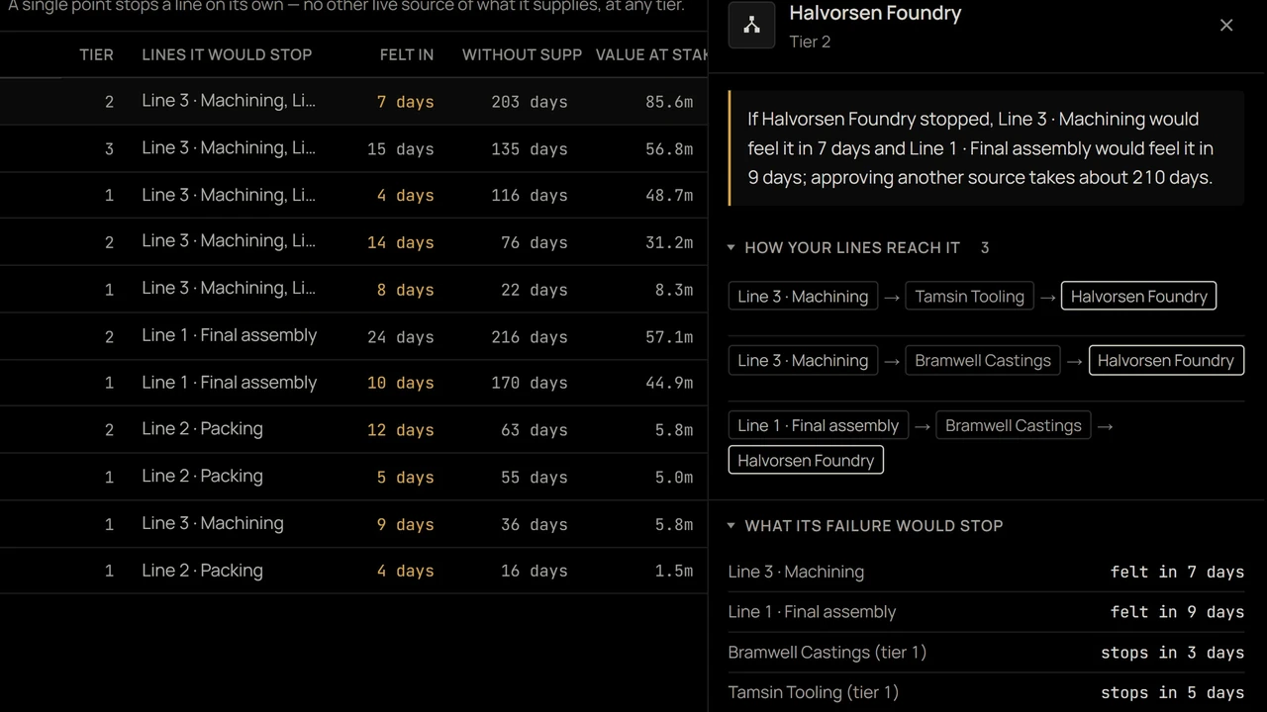Close the Halvorsen Foundry detail panel
The width and height of the screenshot is (1267, 712).
coord(1226,26)
